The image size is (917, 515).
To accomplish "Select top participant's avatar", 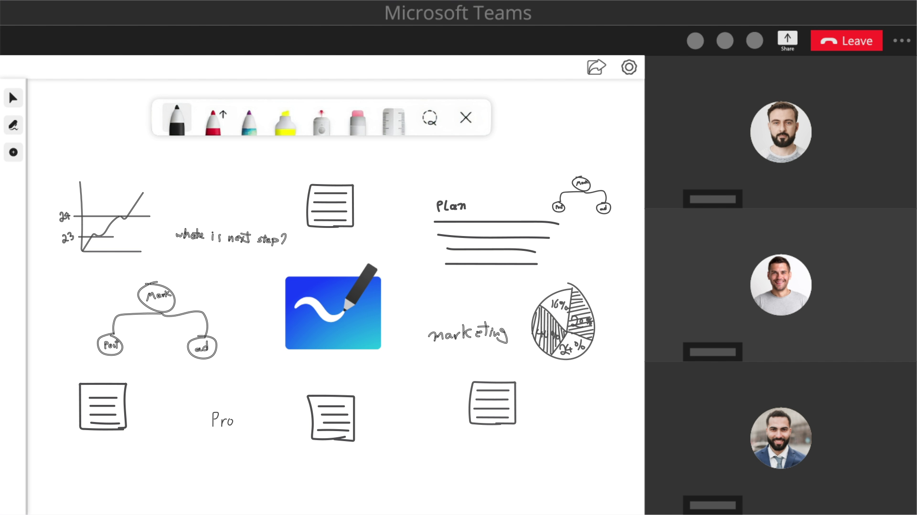I will pos(781,132).
